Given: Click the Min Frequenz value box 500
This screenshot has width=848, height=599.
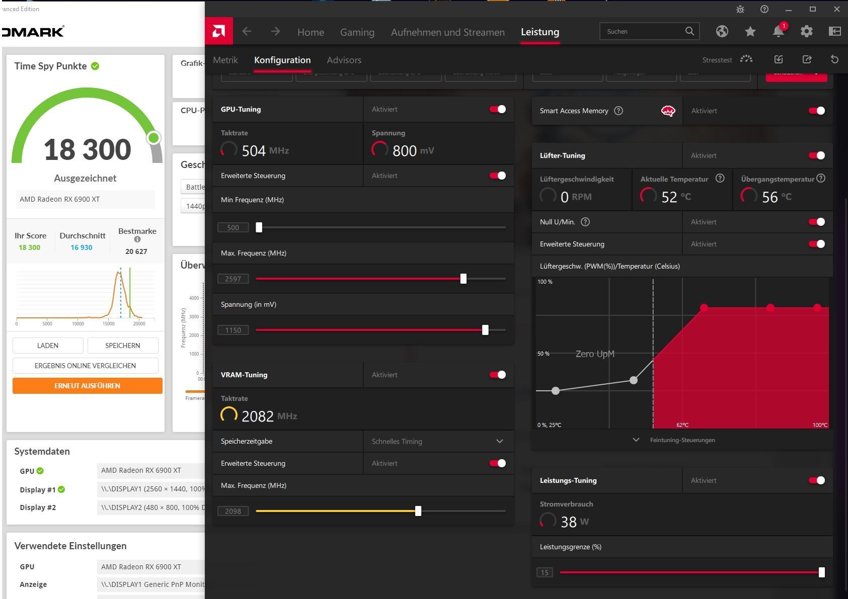Looking at the screenshot, I should [233, 227].
